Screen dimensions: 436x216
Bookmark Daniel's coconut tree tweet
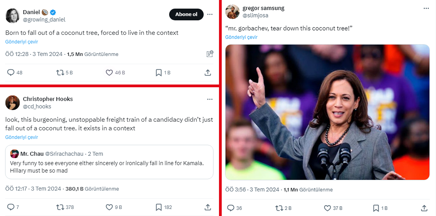pyautogui.click(x=159, y=72)
